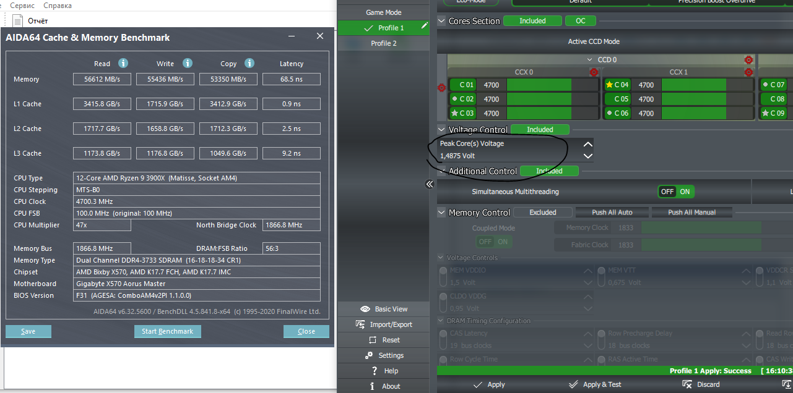Click the C 01 frequency bar
793x393 pixels.
[x=552, y=85]
